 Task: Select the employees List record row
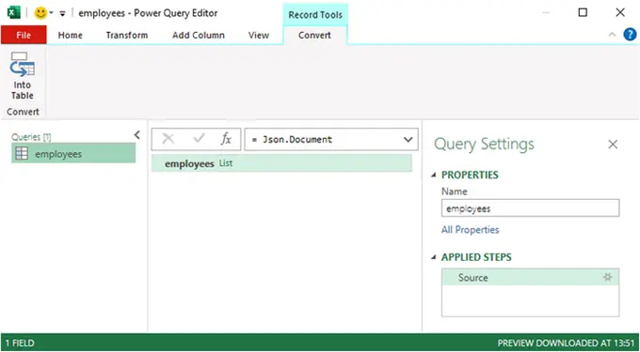281,163
